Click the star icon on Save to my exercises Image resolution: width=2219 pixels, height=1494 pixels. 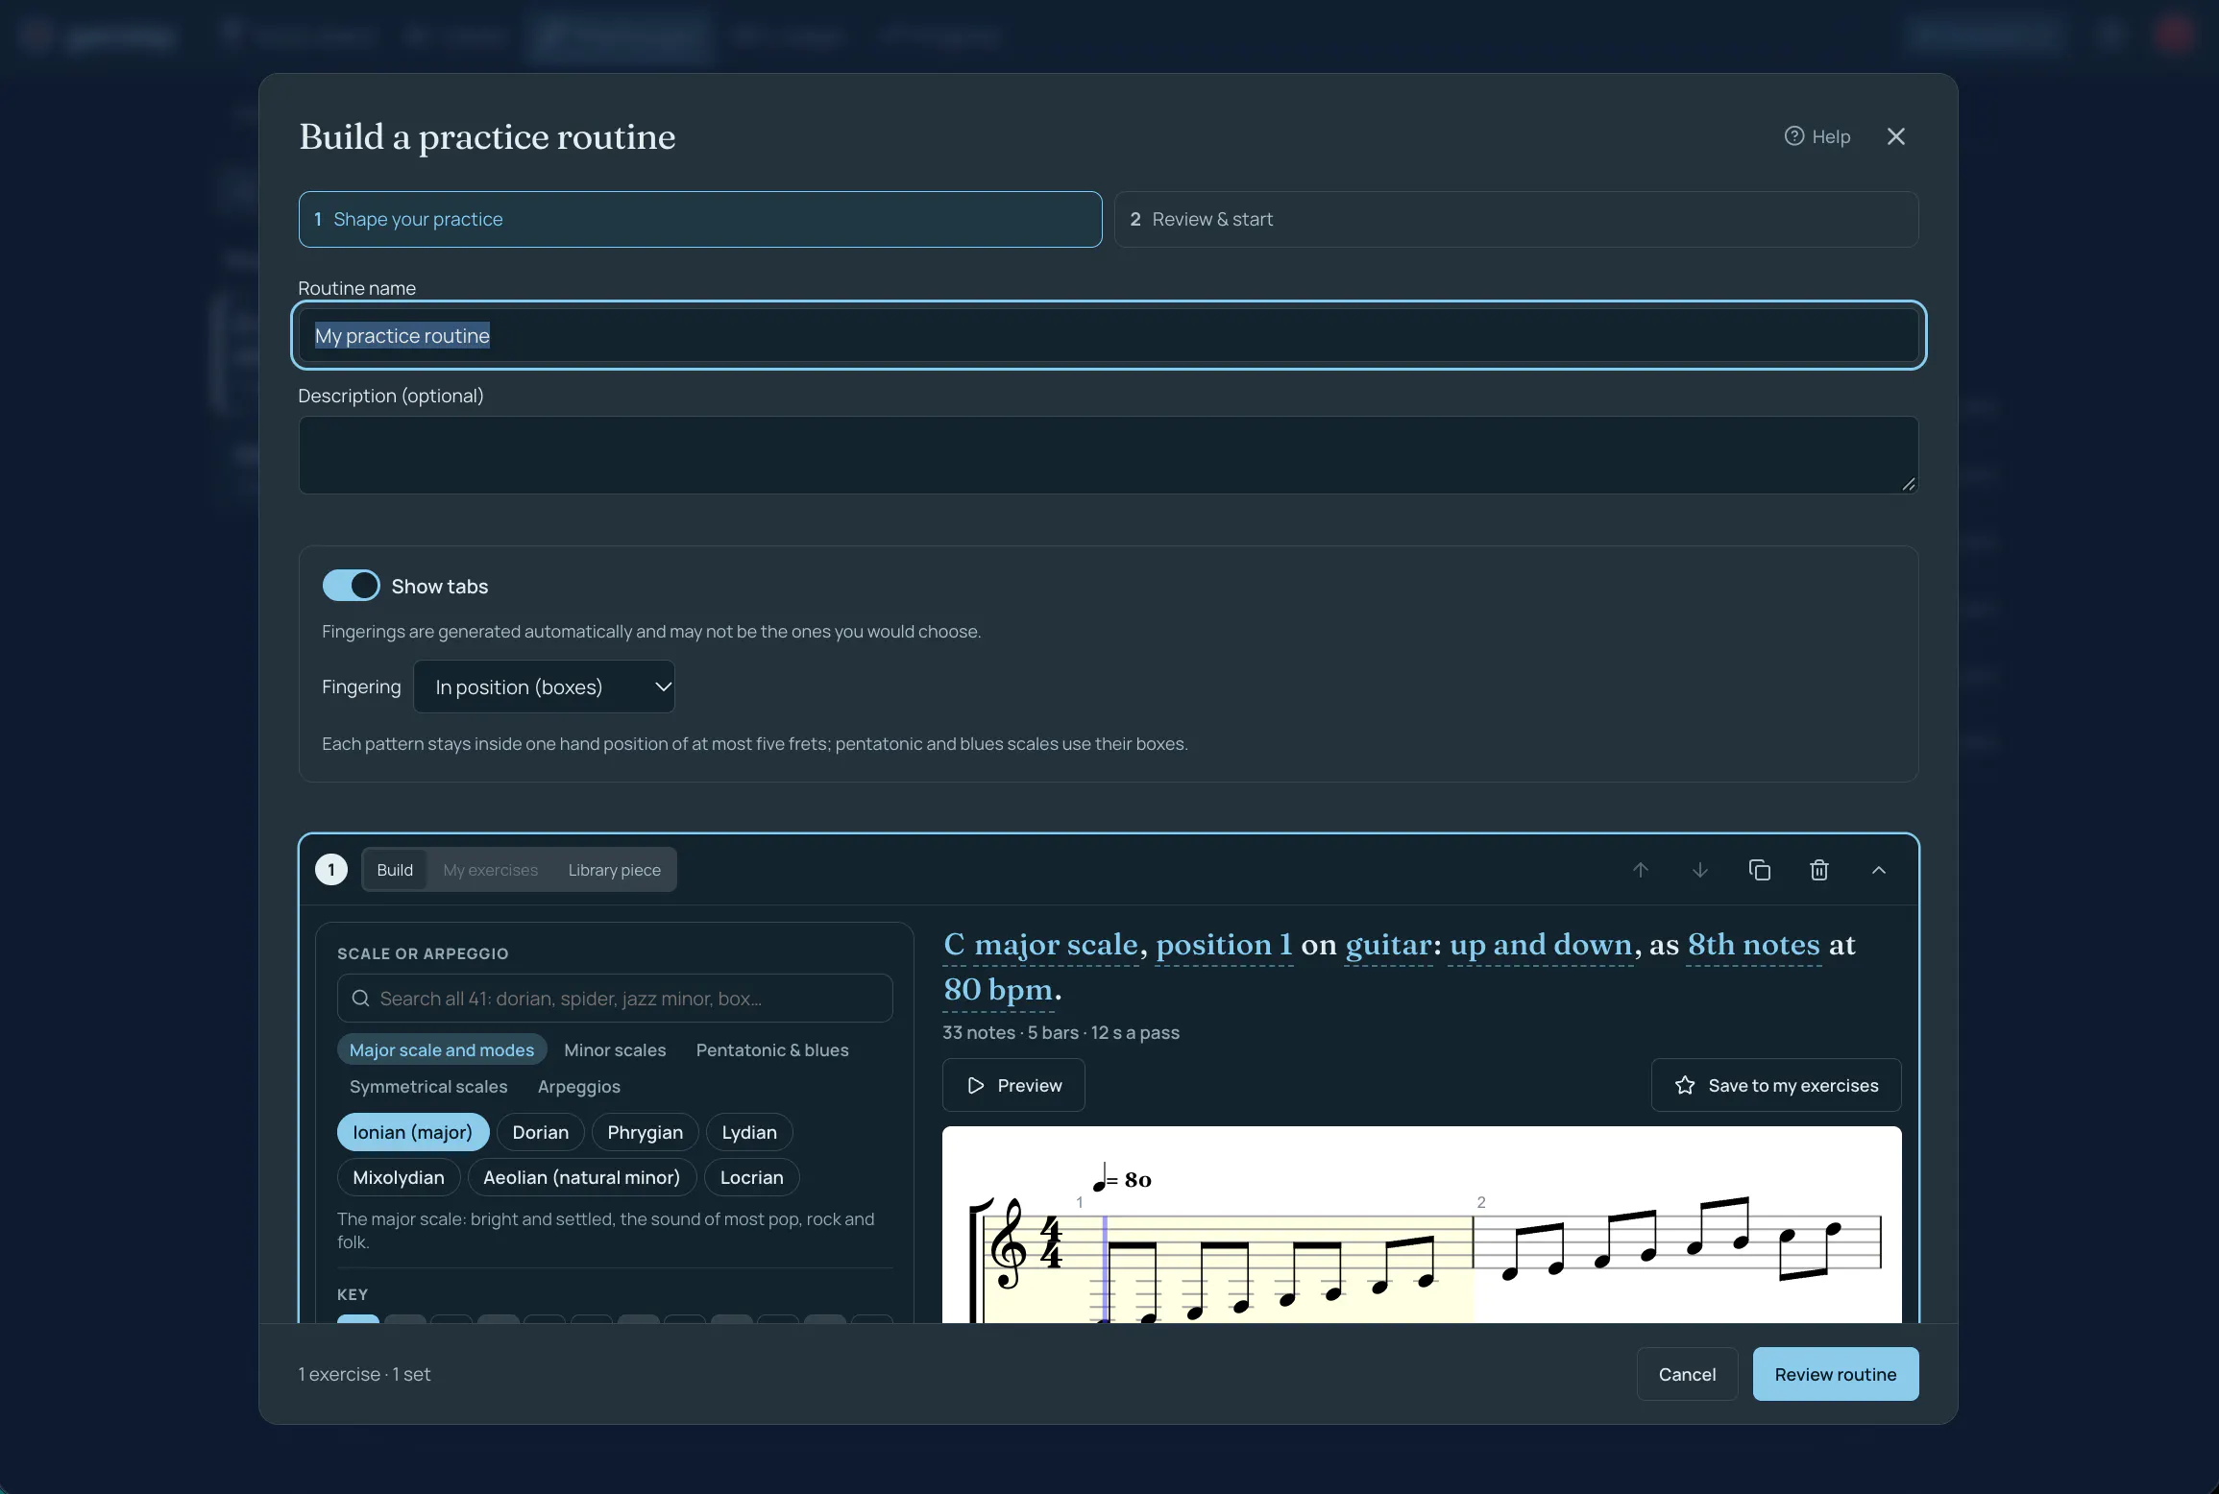point(1684,1085)
